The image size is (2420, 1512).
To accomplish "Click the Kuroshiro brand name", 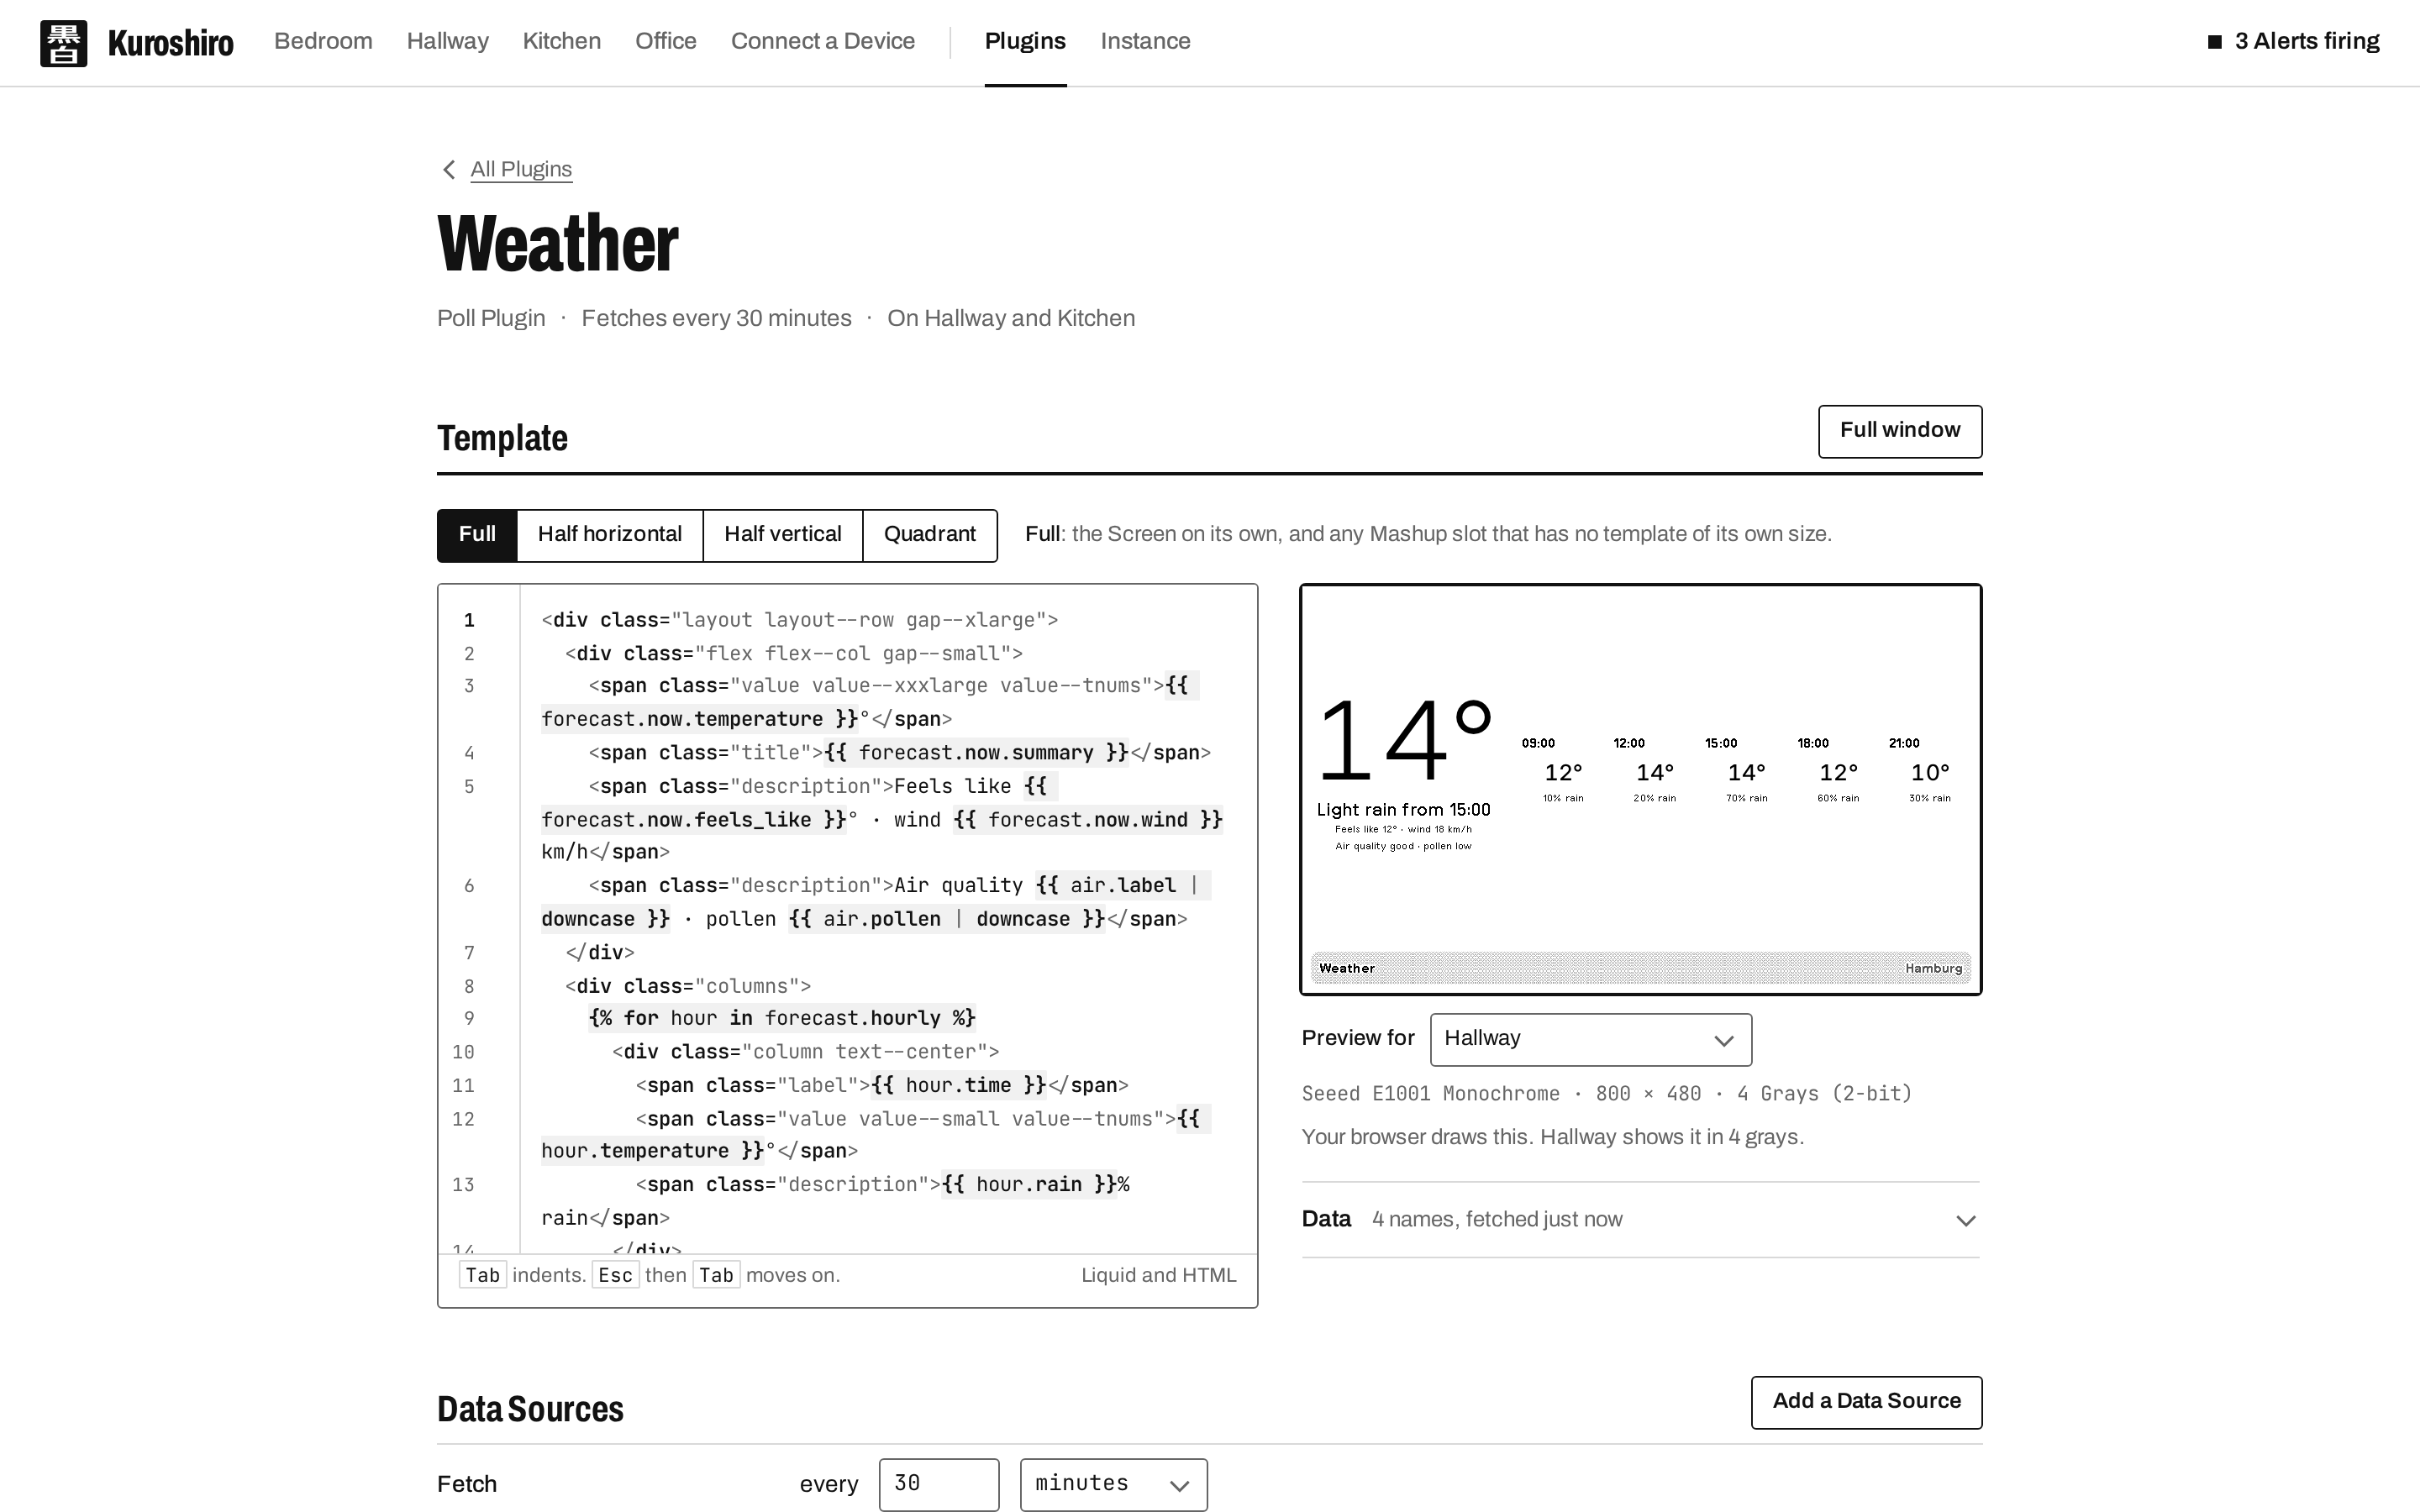I will pos(170,43).
